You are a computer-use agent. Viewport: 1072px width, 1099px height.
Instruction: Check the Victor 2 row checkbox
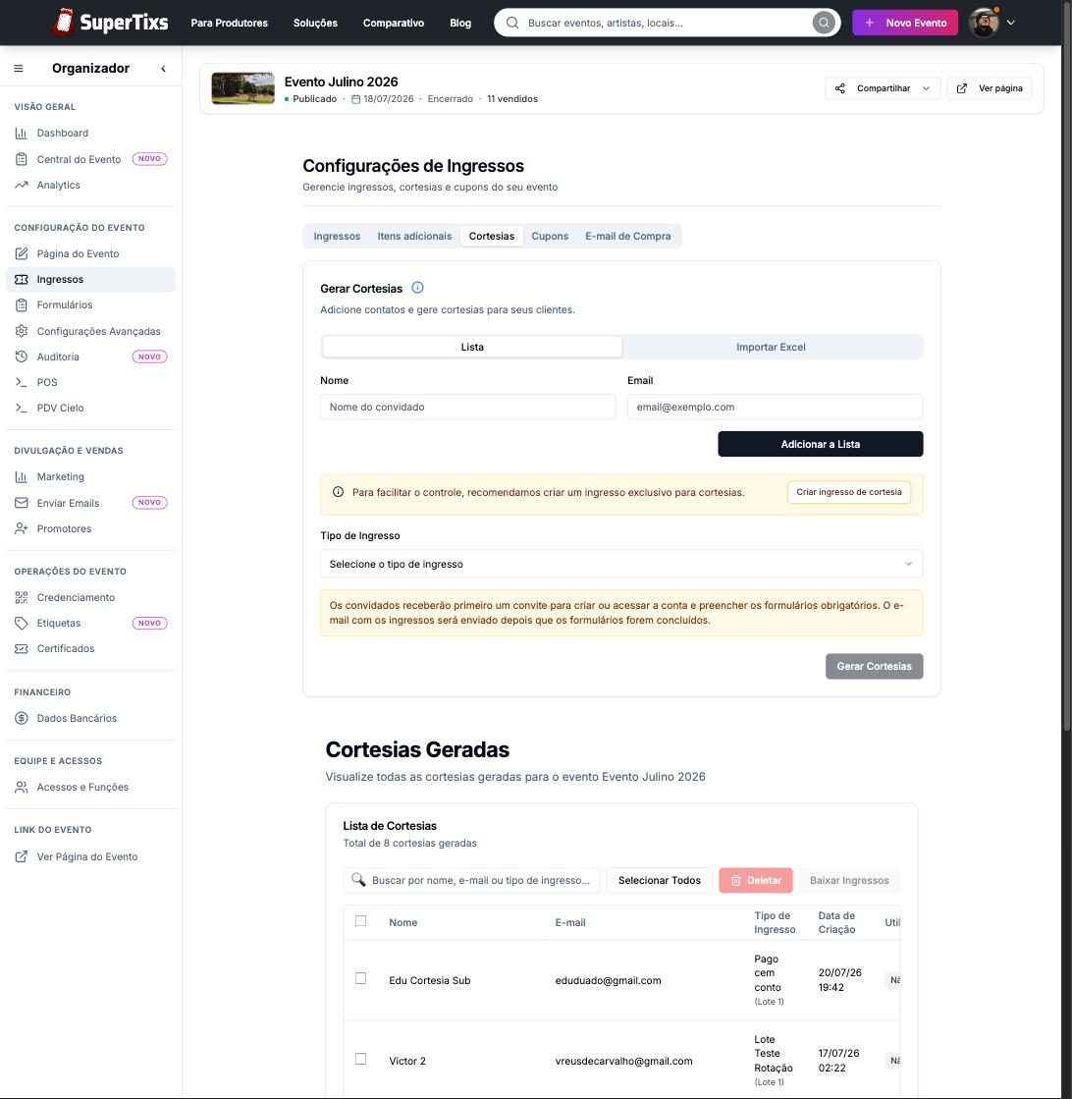pyautogui.click(x=361, y=1059)
